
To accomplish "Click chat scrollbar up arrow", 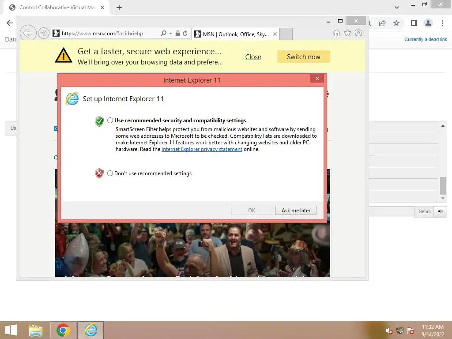I will [443, 126].
